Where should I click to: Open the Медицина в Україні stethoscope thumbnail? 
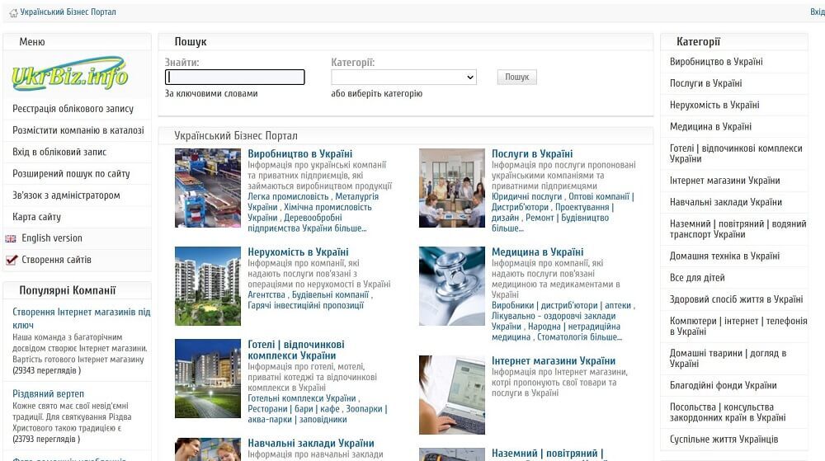(452, 286)
